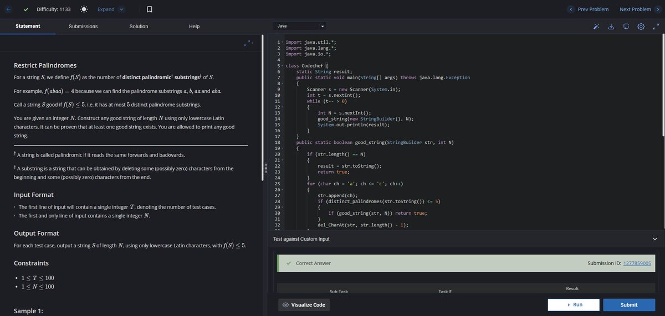Click the 'Difficulty: 1133' label
Viewport: 665px width, 316px height.
coord(54,9)
